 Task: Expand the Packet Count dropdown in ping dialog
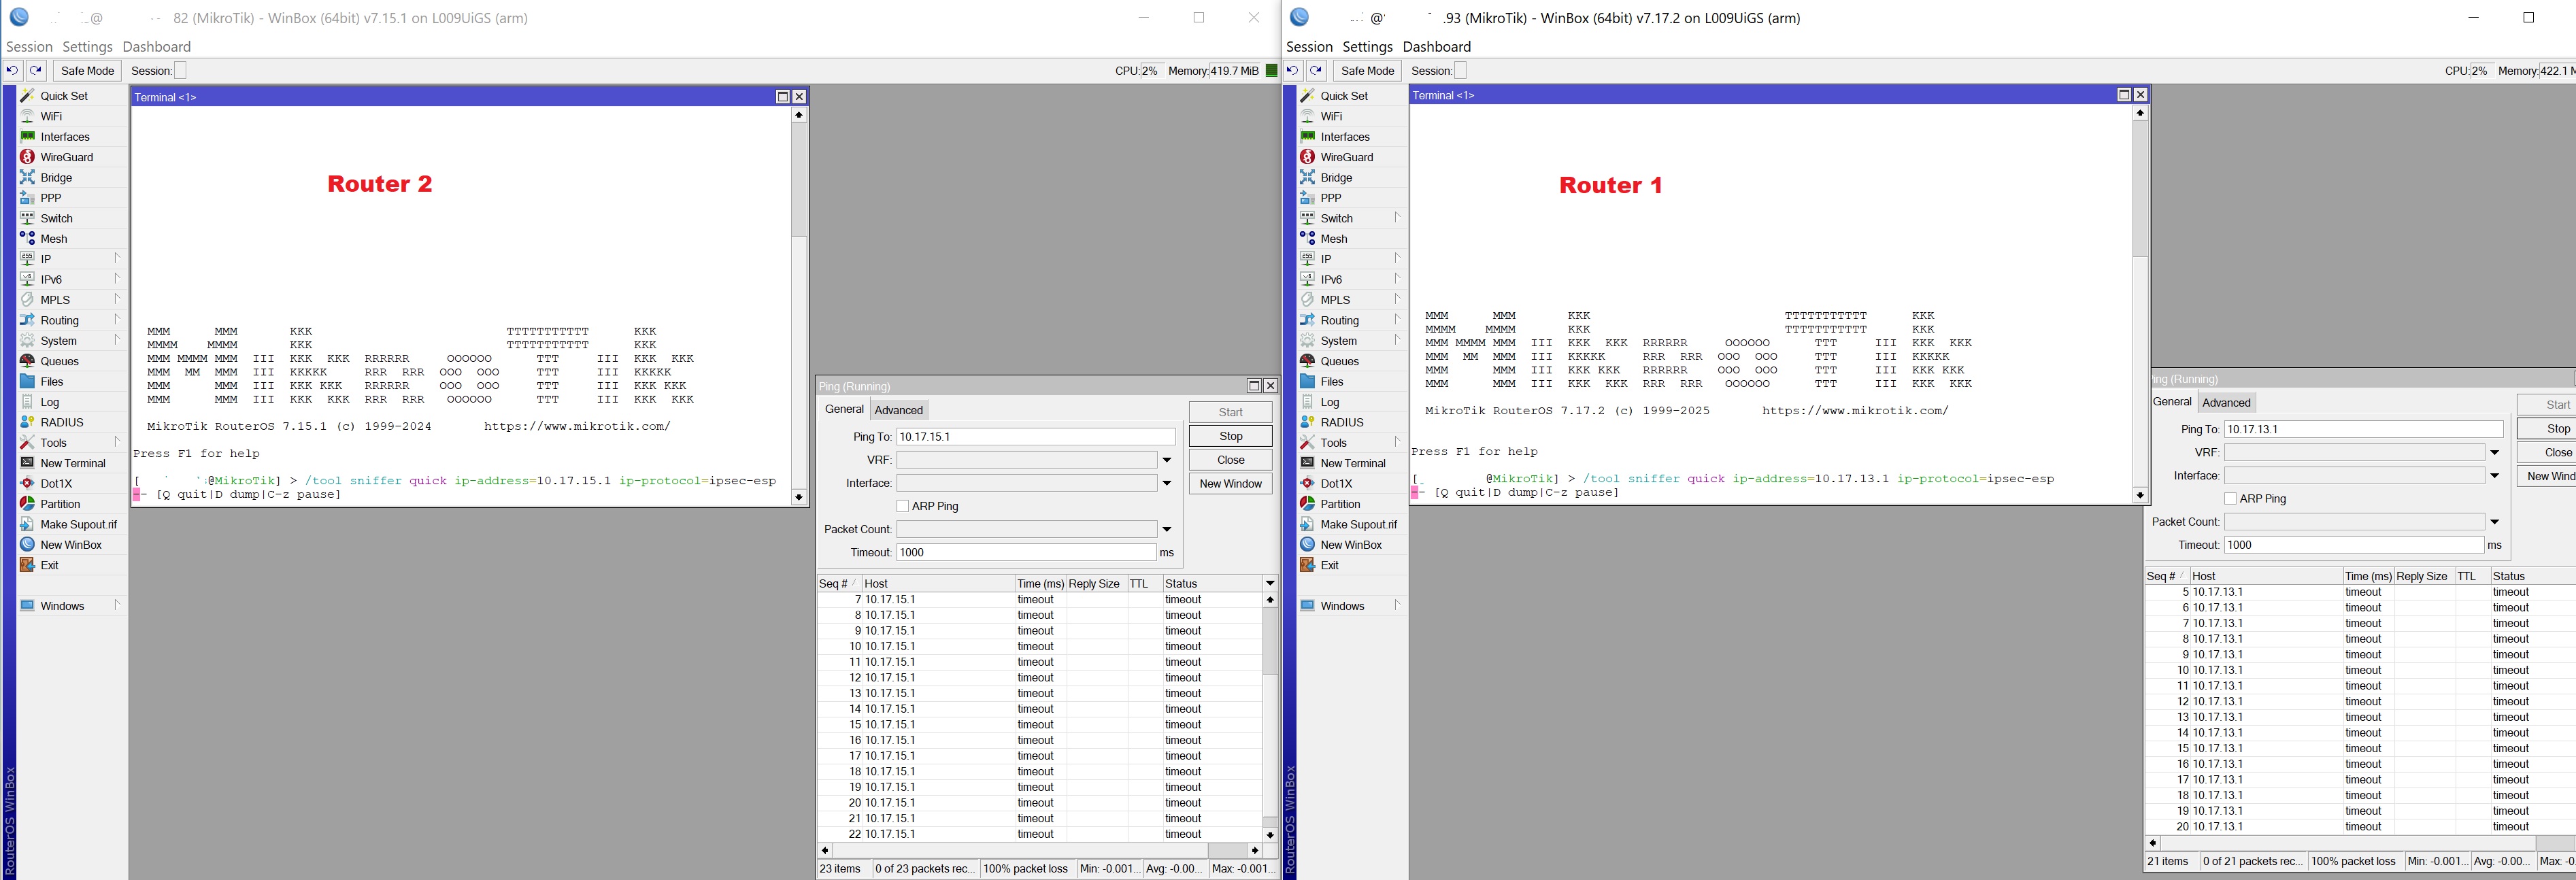pos(1166,529)
